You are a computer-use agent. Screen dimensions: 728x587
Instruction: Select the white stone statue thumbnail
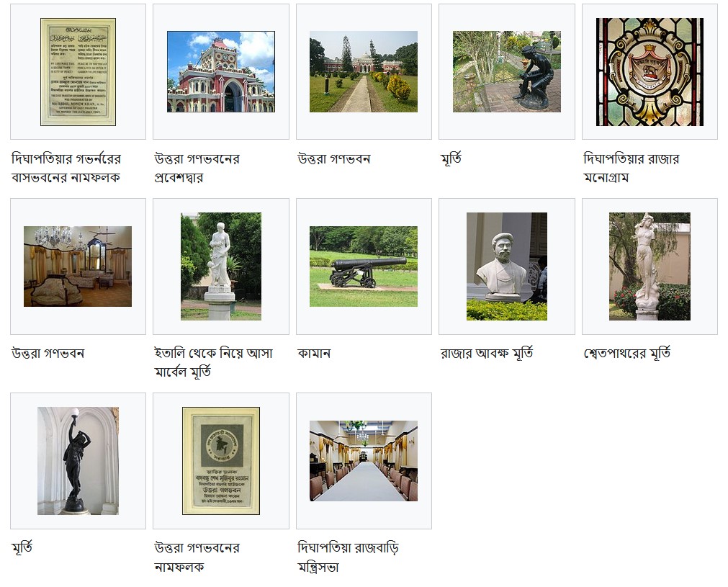point(650,266)
